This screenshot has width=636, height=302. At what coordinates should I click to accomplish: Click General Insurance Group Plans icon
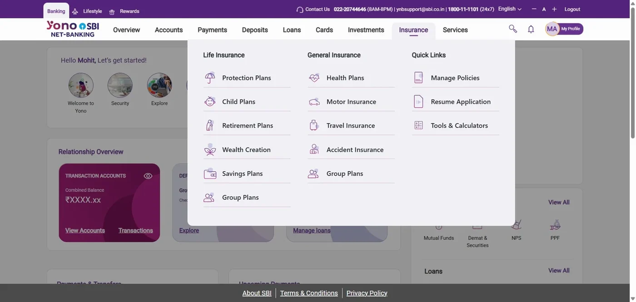[x=313, y=173]
